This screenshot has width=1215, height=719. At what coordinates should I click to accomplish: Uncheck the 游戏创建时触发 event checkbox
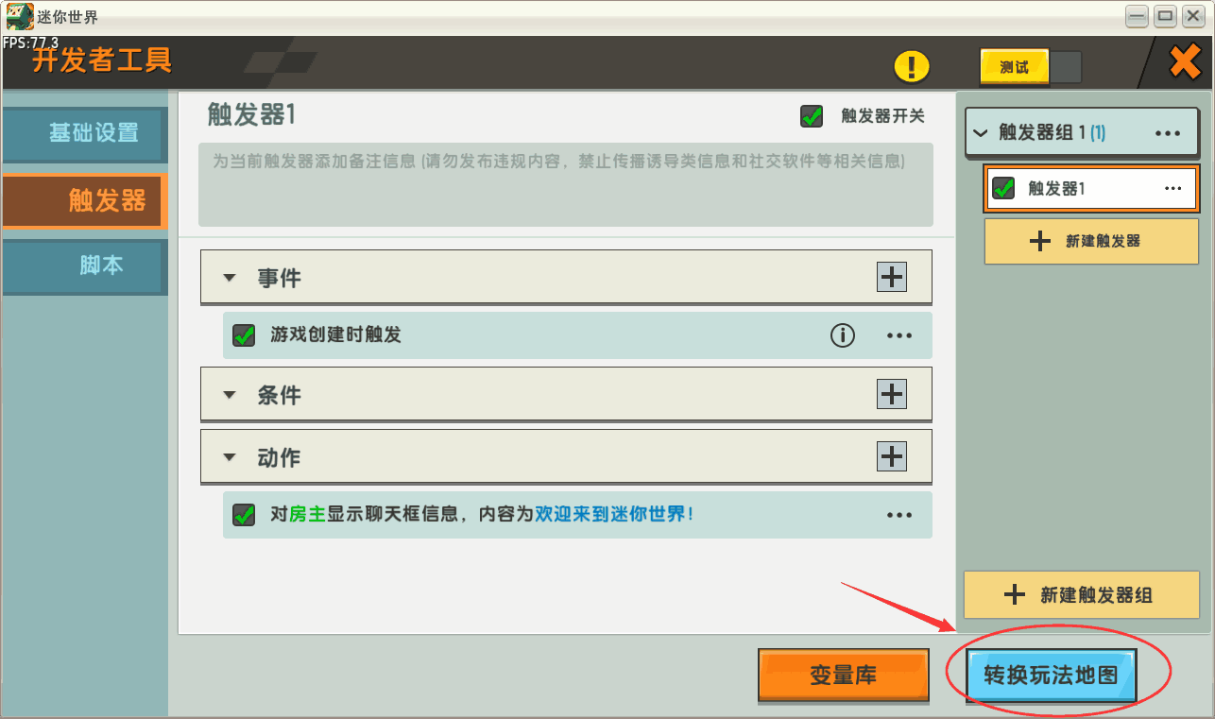(244, 335)
